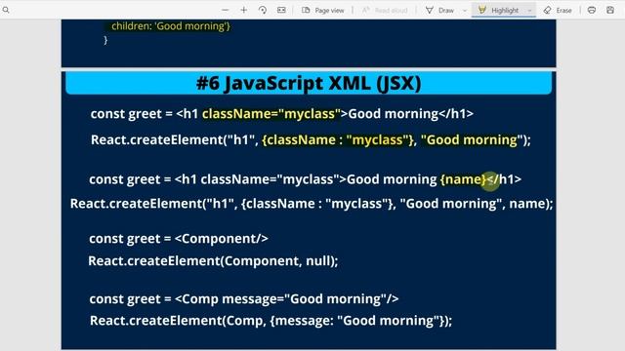Screen dimensions: 625x351
Task: Click the text children: 'Good morning'}
Action: [171, 26]
